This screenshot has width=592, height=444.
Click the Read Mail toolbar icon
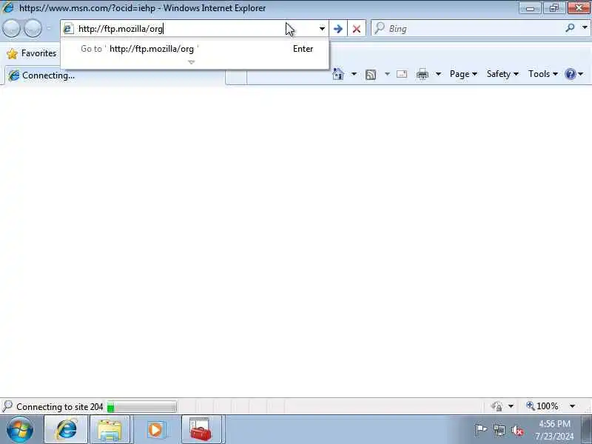(x=402, y=74)
